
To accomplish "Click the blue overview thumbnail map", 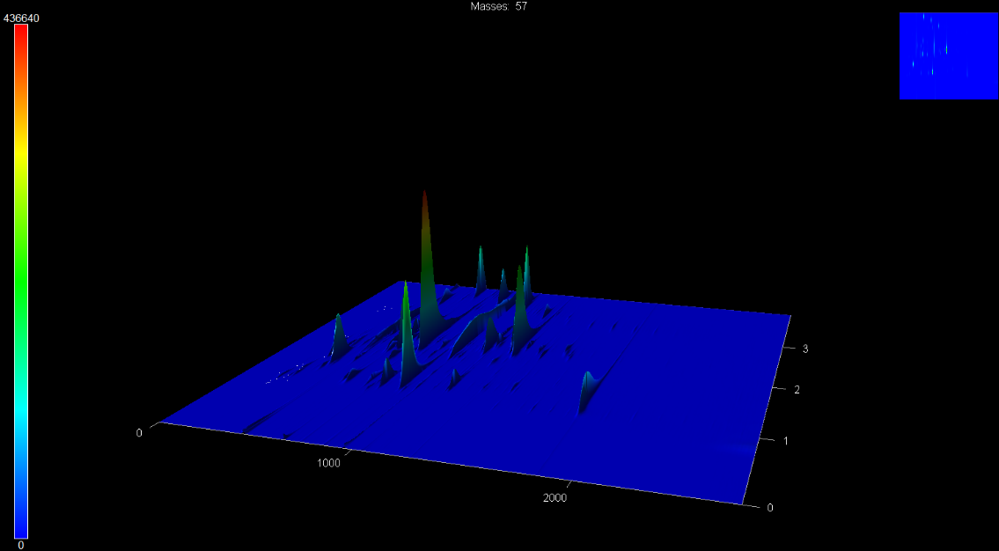I will (948, 56).
